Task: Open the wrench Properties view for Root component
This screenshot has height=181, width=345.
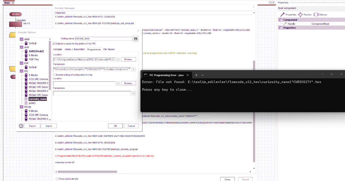Action: 288,15
